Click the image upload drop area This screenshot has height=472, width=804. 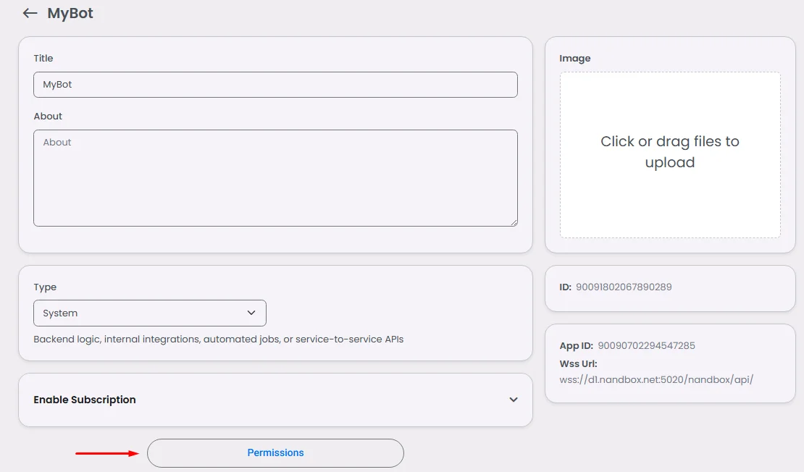670,155
